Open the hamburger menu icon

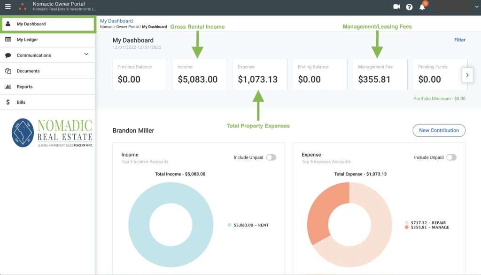pyautogui.click(x=8, y=7)
